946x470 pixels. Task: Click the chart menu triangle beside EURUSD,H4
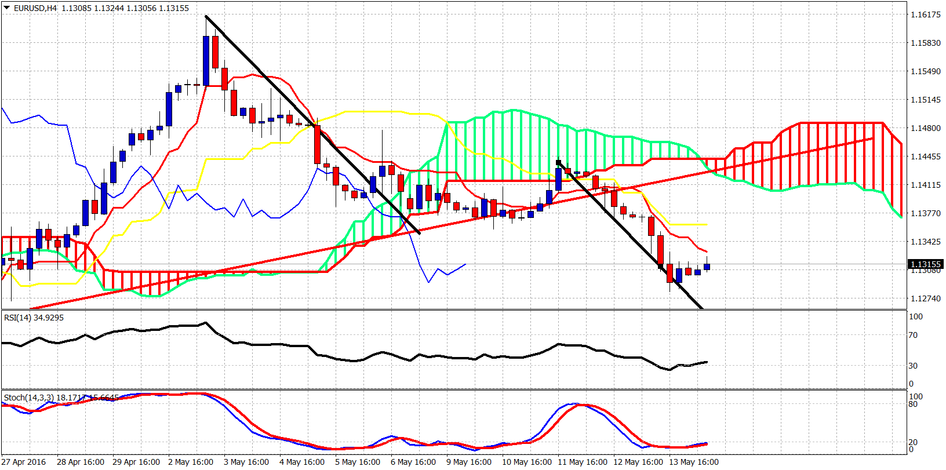[6, 8]
